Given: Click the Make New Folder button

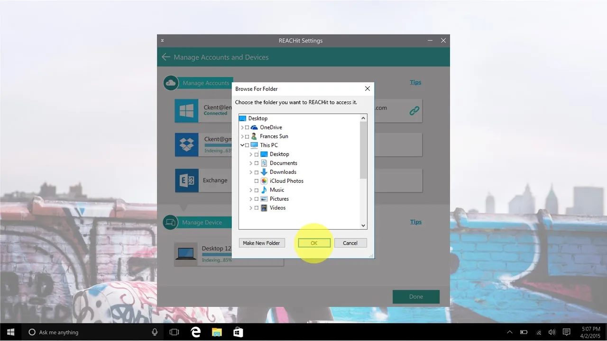Looking at the screenshot, I should [261, 243].
